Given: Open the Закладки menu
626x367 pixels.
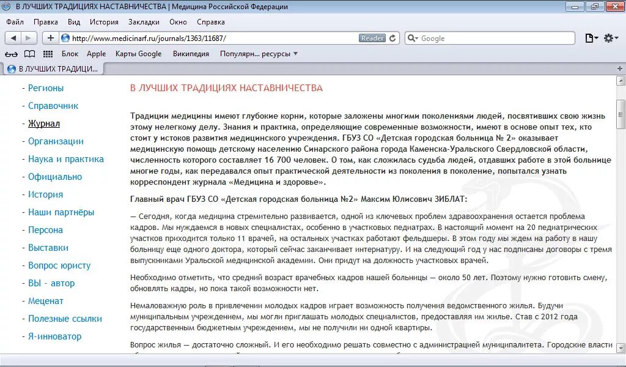Looking at the screenshot, I should click(x=144, y=22).
